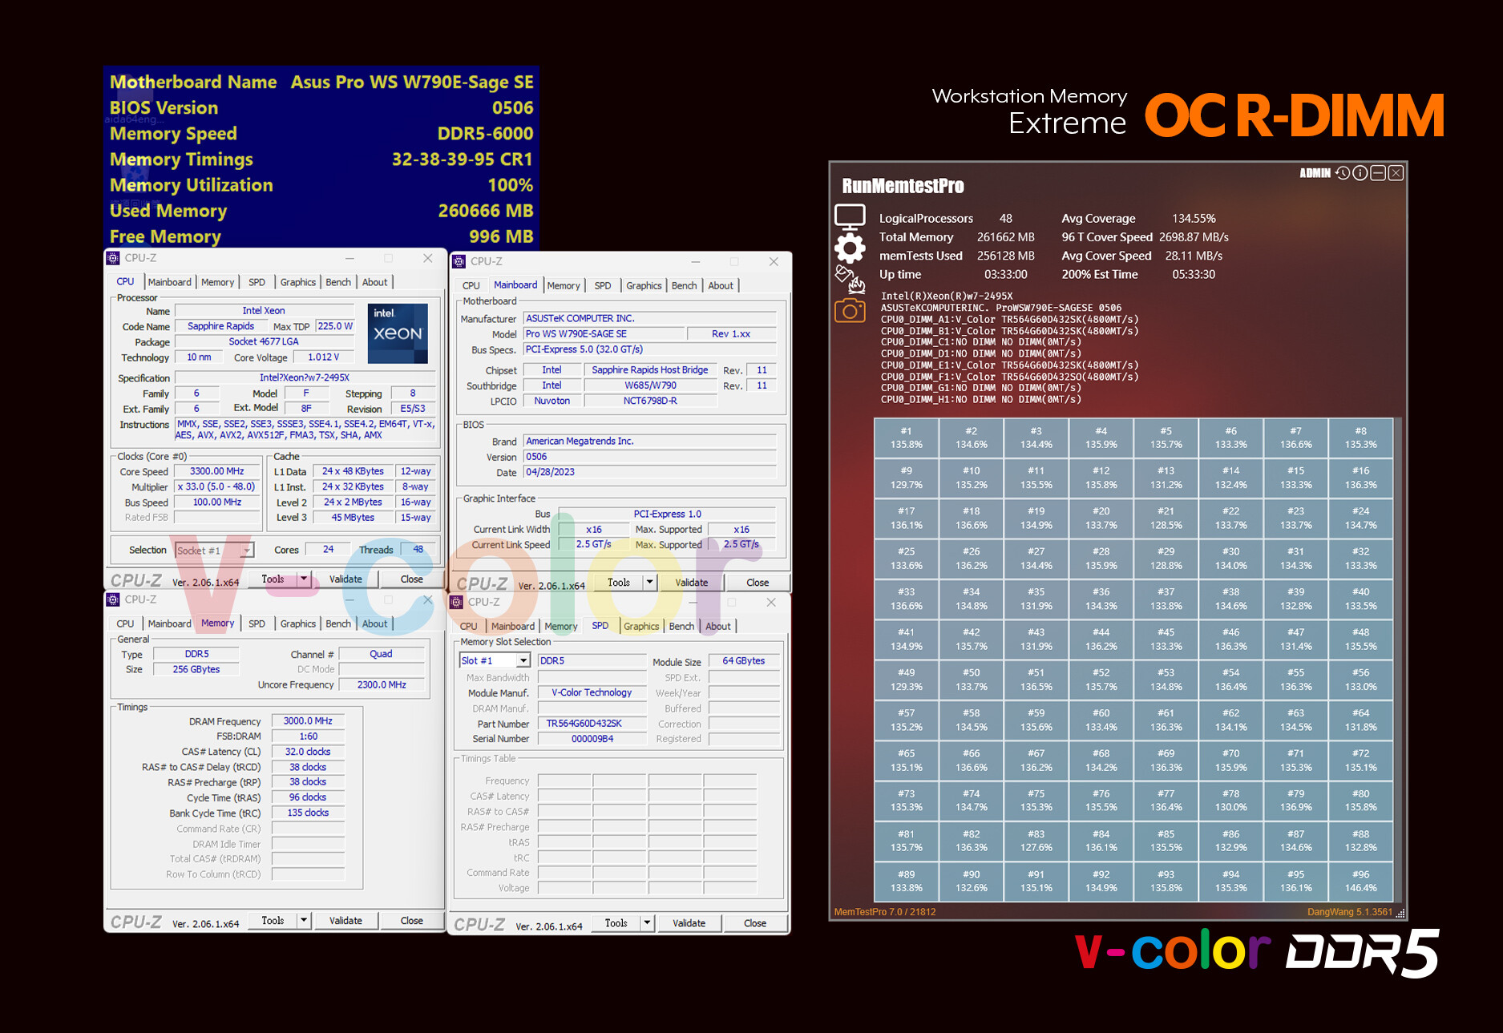The height and width of the screenshot is (1033, 1503).
Task: Click Serial Number value 000009B4
Action: click(592, 739)
